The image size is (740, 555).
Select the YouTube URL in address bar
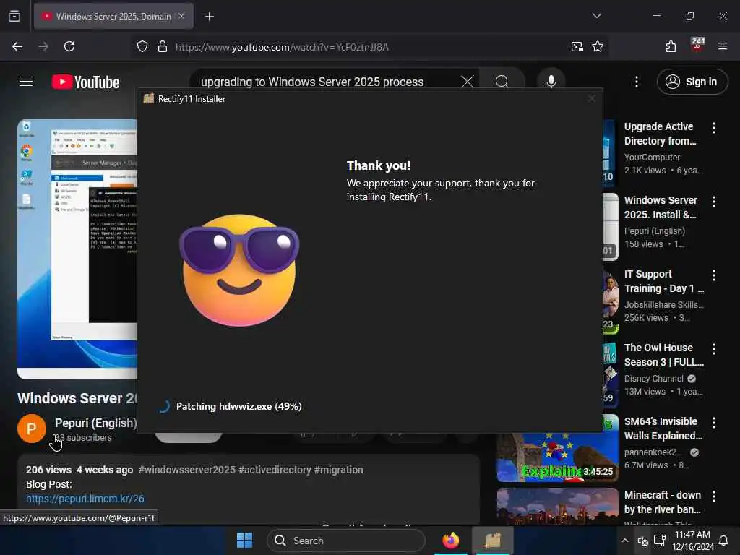[282, 47]
